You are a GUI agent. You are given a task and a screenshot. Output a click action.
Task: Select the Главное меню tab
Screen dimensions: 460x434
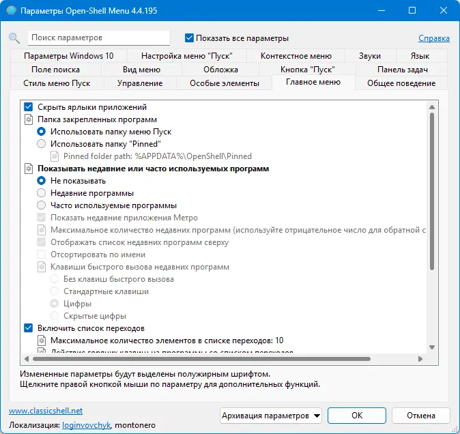click(x=313, y=82)
